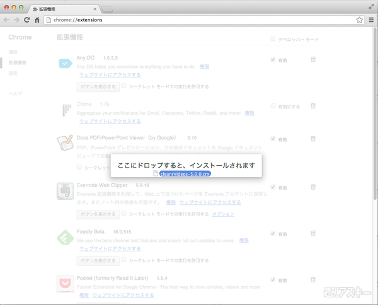Image resolution: width=378 pixels, height=305 pixels.
Task: Click ボタンを表示する for Any.DO
Action: pyautogui.click(x=98, y=87)
